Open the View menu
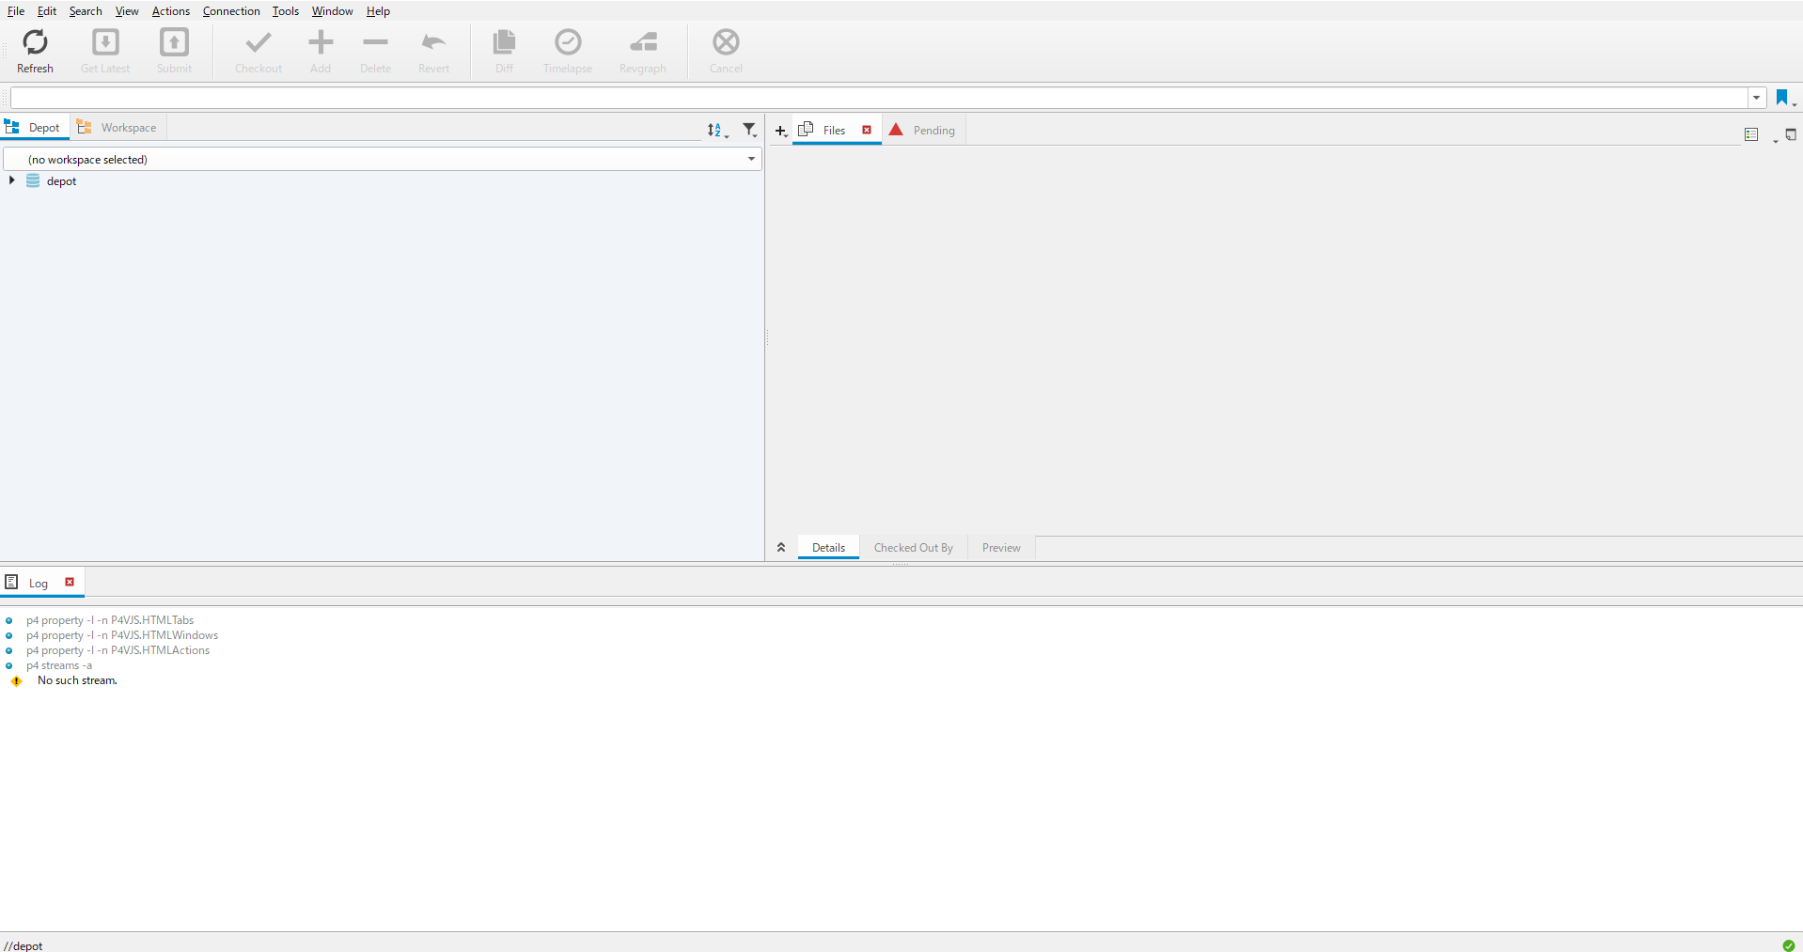The height and width of the screenshot is (952, 1803). [x=127, y=11]
